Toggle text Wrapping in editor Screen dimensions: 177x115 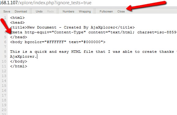pos(85,12)
